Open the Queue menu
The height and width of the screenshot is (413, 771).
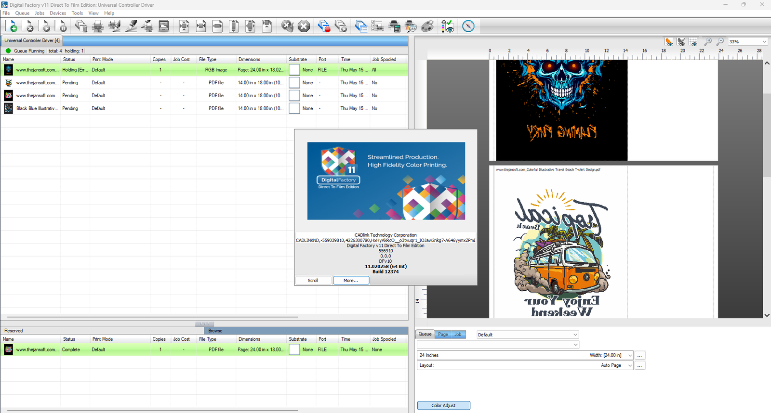[x=22, y=13]
